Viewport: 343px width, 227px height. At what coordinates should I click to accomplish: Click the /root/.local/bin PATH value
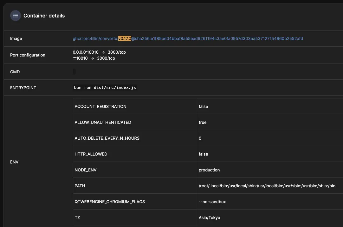tap(267, 186)
